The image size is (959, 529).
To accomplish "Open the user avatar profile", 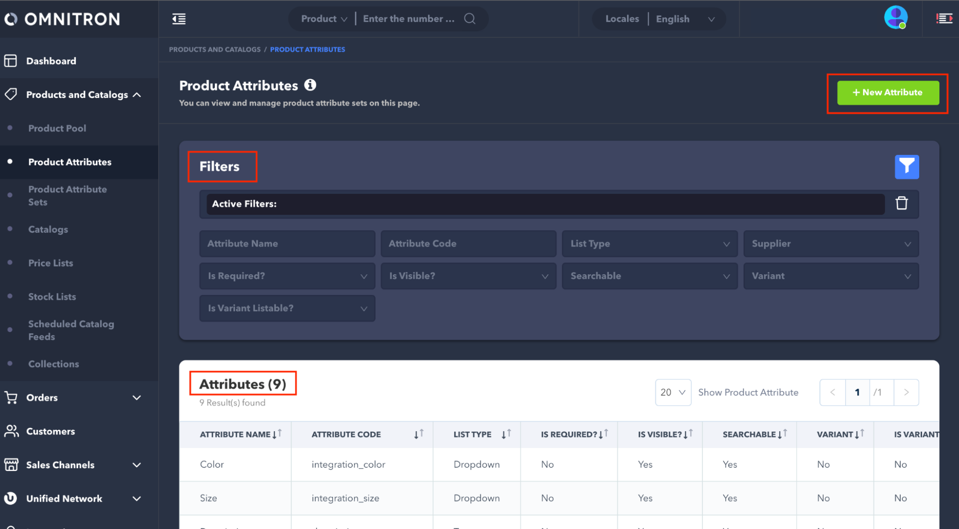I will [895, 18].
